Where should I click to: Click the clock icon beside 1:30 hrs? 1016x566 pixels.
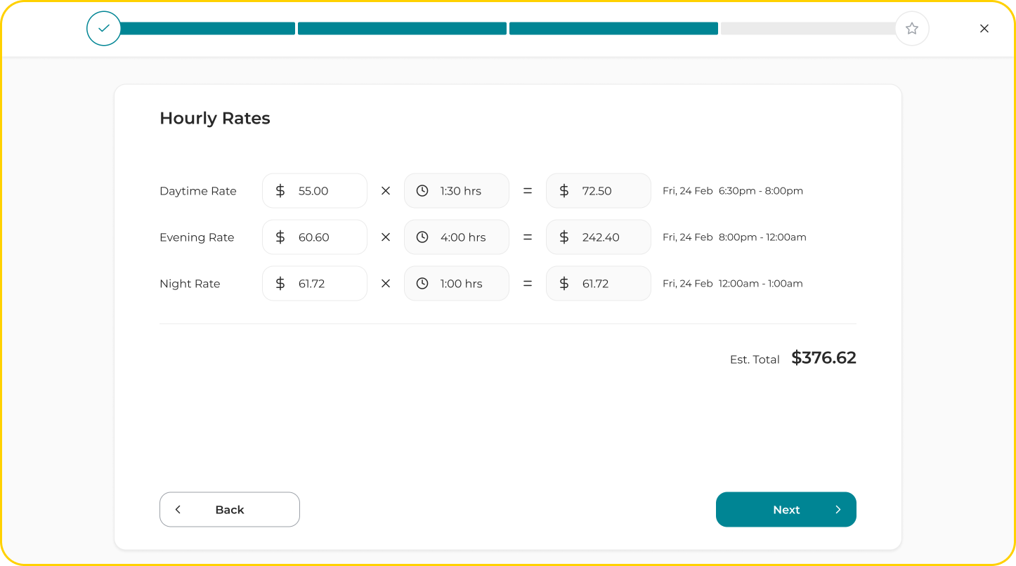(422, 191)
